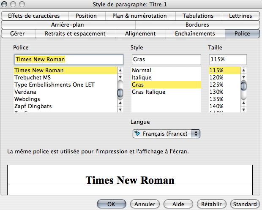The image size is (262, 210).
Task: Select Zapf Dingbats font
Action: [65, 106]
